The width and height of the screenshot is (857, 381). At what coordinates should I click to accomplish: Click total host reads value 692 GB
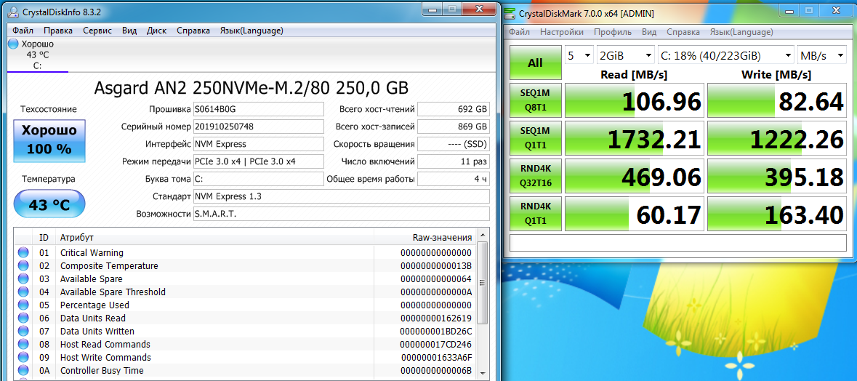454,109
